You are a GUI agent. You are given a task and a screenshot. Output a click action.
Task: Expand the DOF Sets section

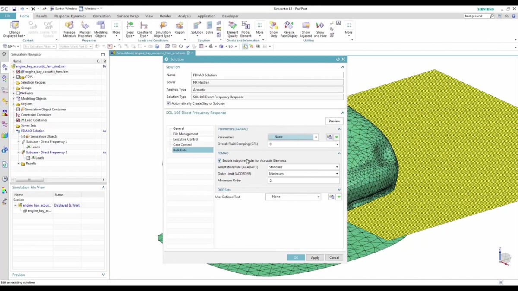(x=339, y=190)
